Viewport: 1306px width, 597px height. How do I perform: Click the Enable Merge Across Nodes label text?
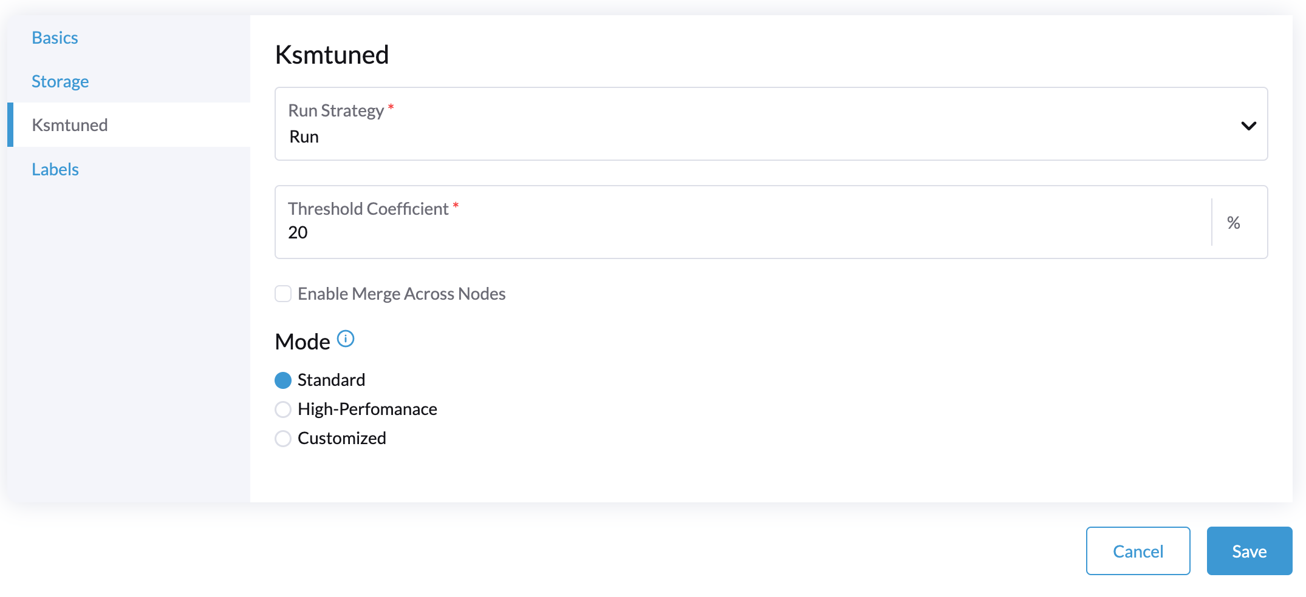tap(402, 294)
